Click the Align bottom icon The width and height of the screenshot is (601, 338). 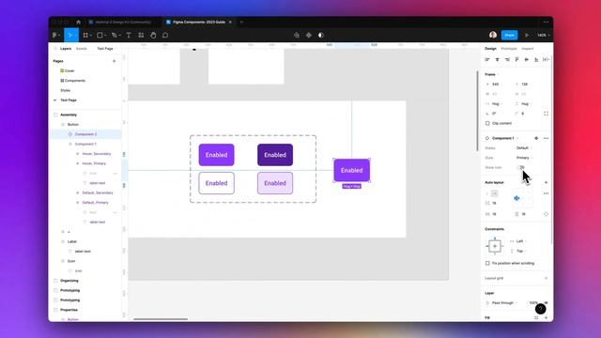tap(536, 59)
